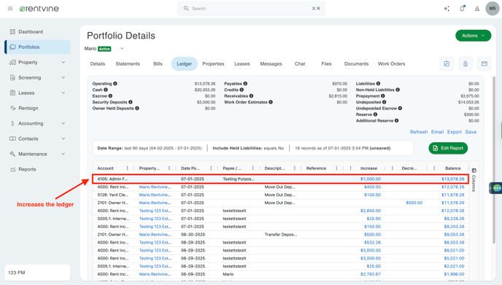The width and height of the screenshot is (502, 285).
Task: Focus the Search input field
Action: click(x=251, y=9)
